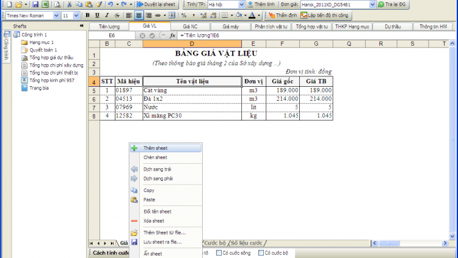This screenshot has width=458, height=258.
Task: Click Duyệt lại sheet button
Action: (156, 4)
